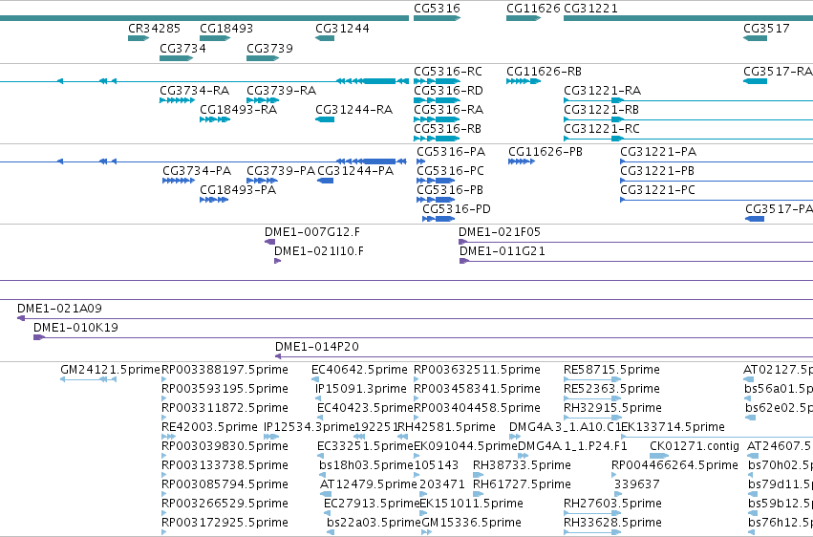Open the CG18493-PA protein feature
This screenshot has height=537, width=813.
[x=214, y=200]
